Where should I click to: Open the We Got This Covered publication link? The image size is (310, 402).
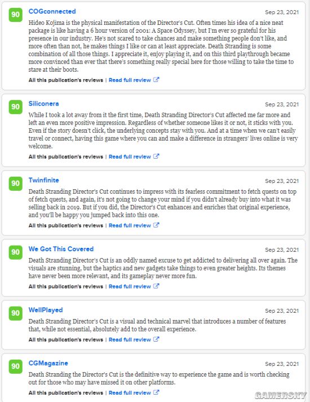click(x=61, y=249)
